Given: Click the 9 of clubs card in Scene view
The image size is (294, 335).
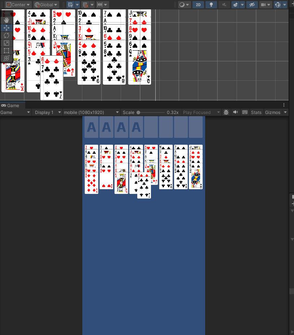Looking at the screenshot, I should point(89,67).
